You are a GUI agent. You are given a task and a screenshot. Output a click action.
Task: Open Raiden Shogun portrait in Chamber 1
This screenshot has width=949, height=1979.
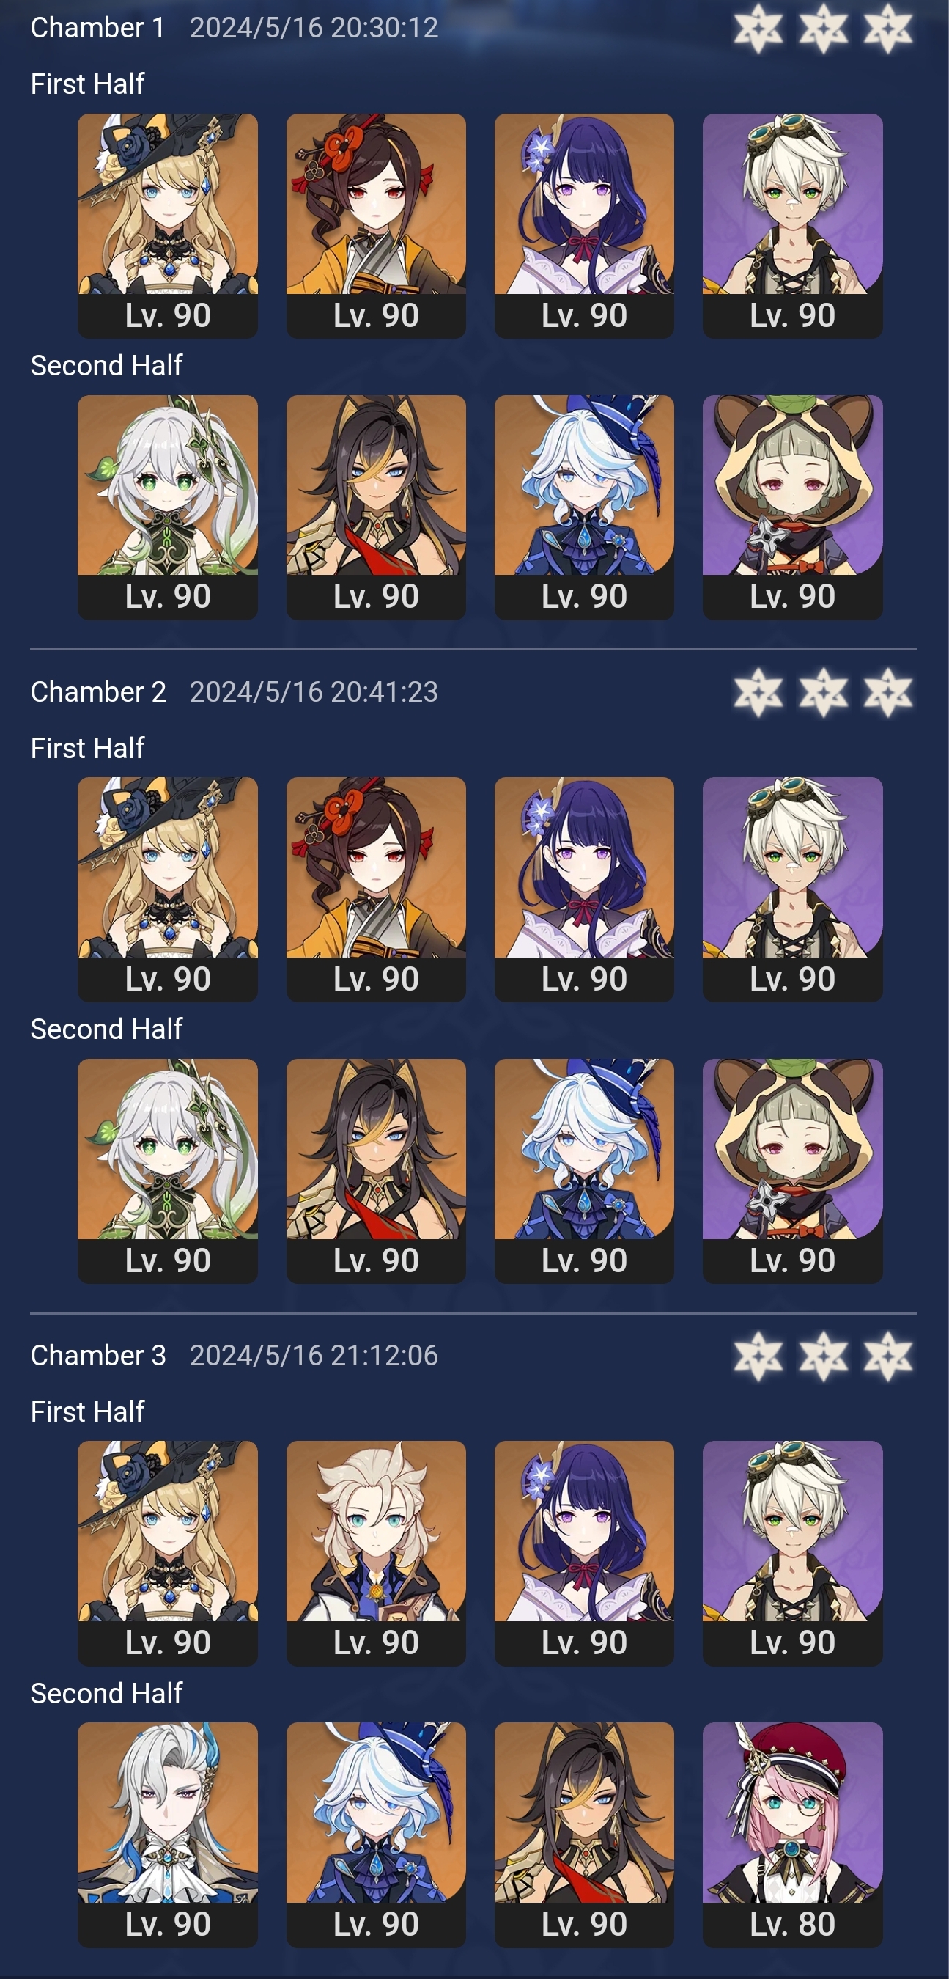point(583,225)
